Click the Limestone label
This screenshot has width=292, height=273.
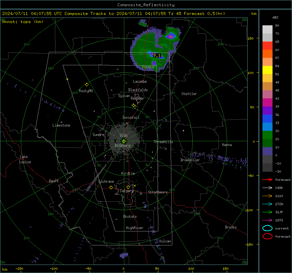click(x=61, y=125)
